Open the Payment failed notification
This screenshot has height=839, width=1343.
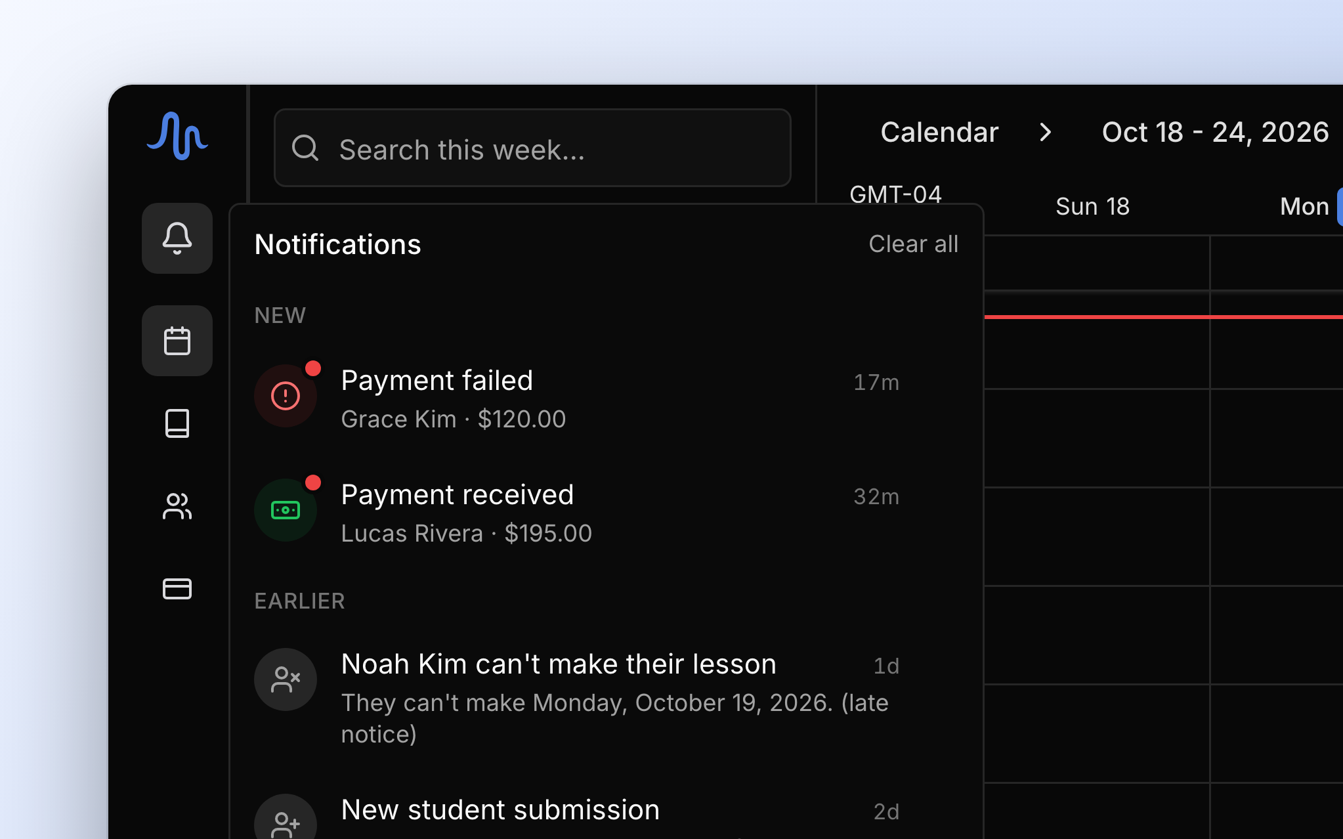point(607,397)
